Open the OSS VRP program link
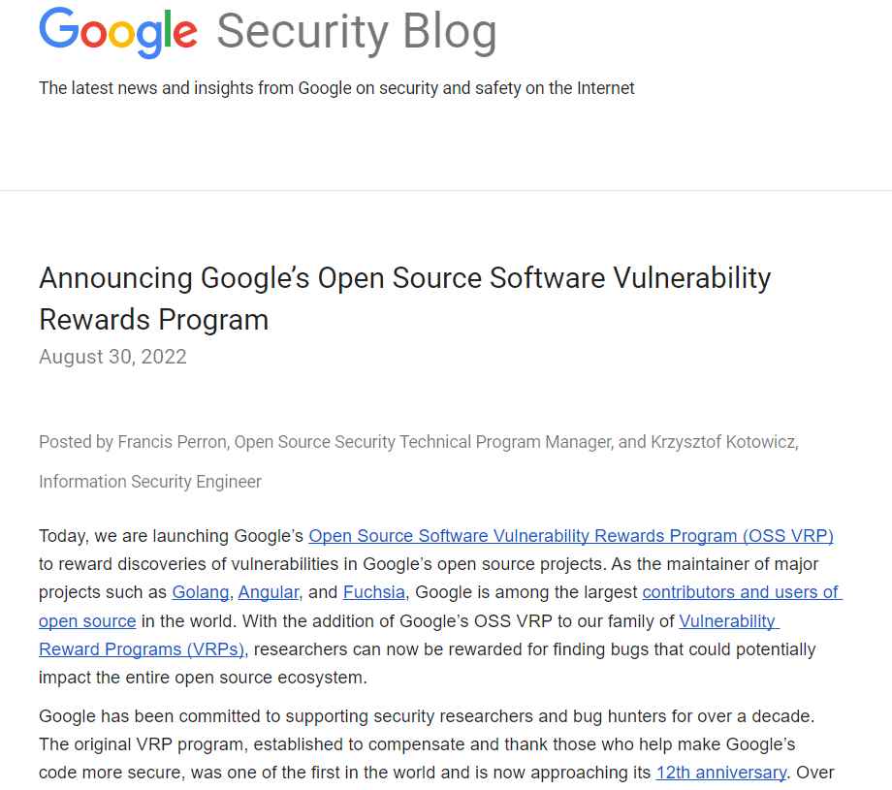892x790 pixels. pos(570,536)
